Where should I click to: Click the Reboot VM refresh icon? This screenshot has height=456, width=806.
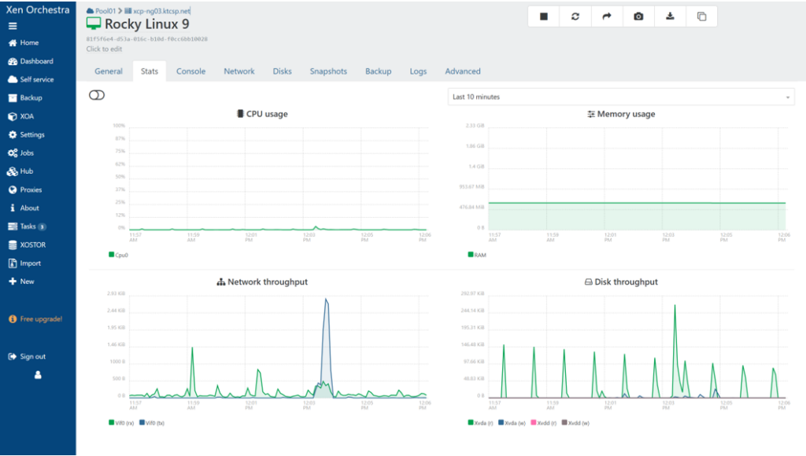pos(575,17)
